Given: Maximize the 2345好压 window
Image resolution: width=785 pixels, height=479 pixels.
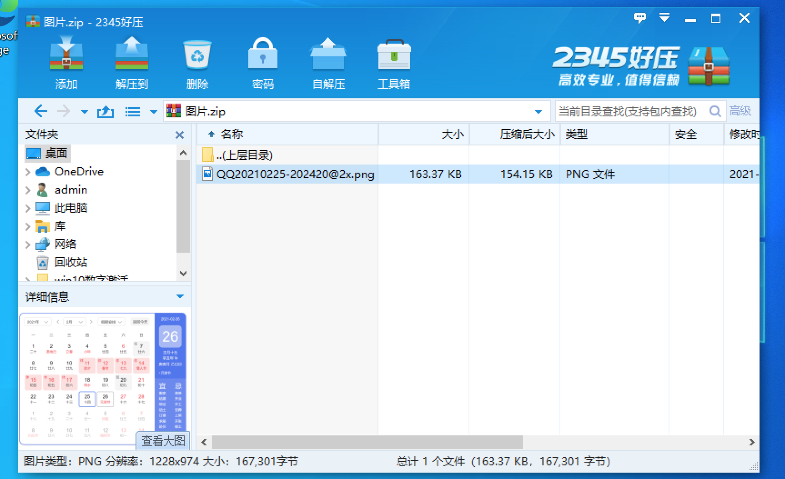Looking at the screenshot, I should pos(716,18).
